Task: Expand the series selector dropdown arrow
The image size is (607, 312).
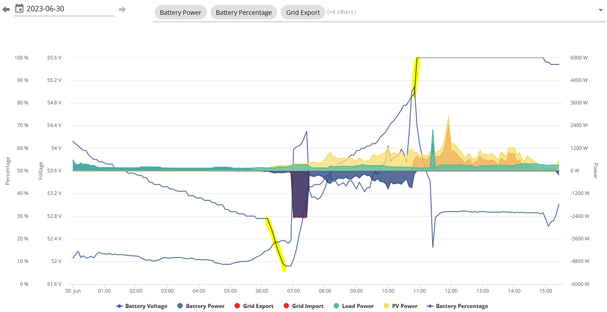Action: (600, 10)
